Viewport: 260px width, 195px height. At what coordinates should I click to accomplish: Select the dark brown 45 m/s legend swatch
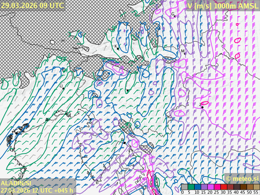243,187
